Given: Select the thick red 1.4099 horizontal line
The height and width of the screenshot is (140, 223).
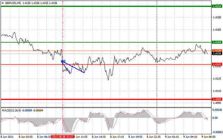Looking at the screenshot, I should tap(106, 99).
